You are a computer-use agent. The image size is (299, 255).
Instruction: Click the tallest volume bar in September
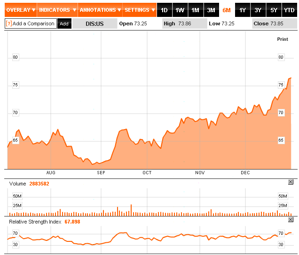click(x=131, y=210)
